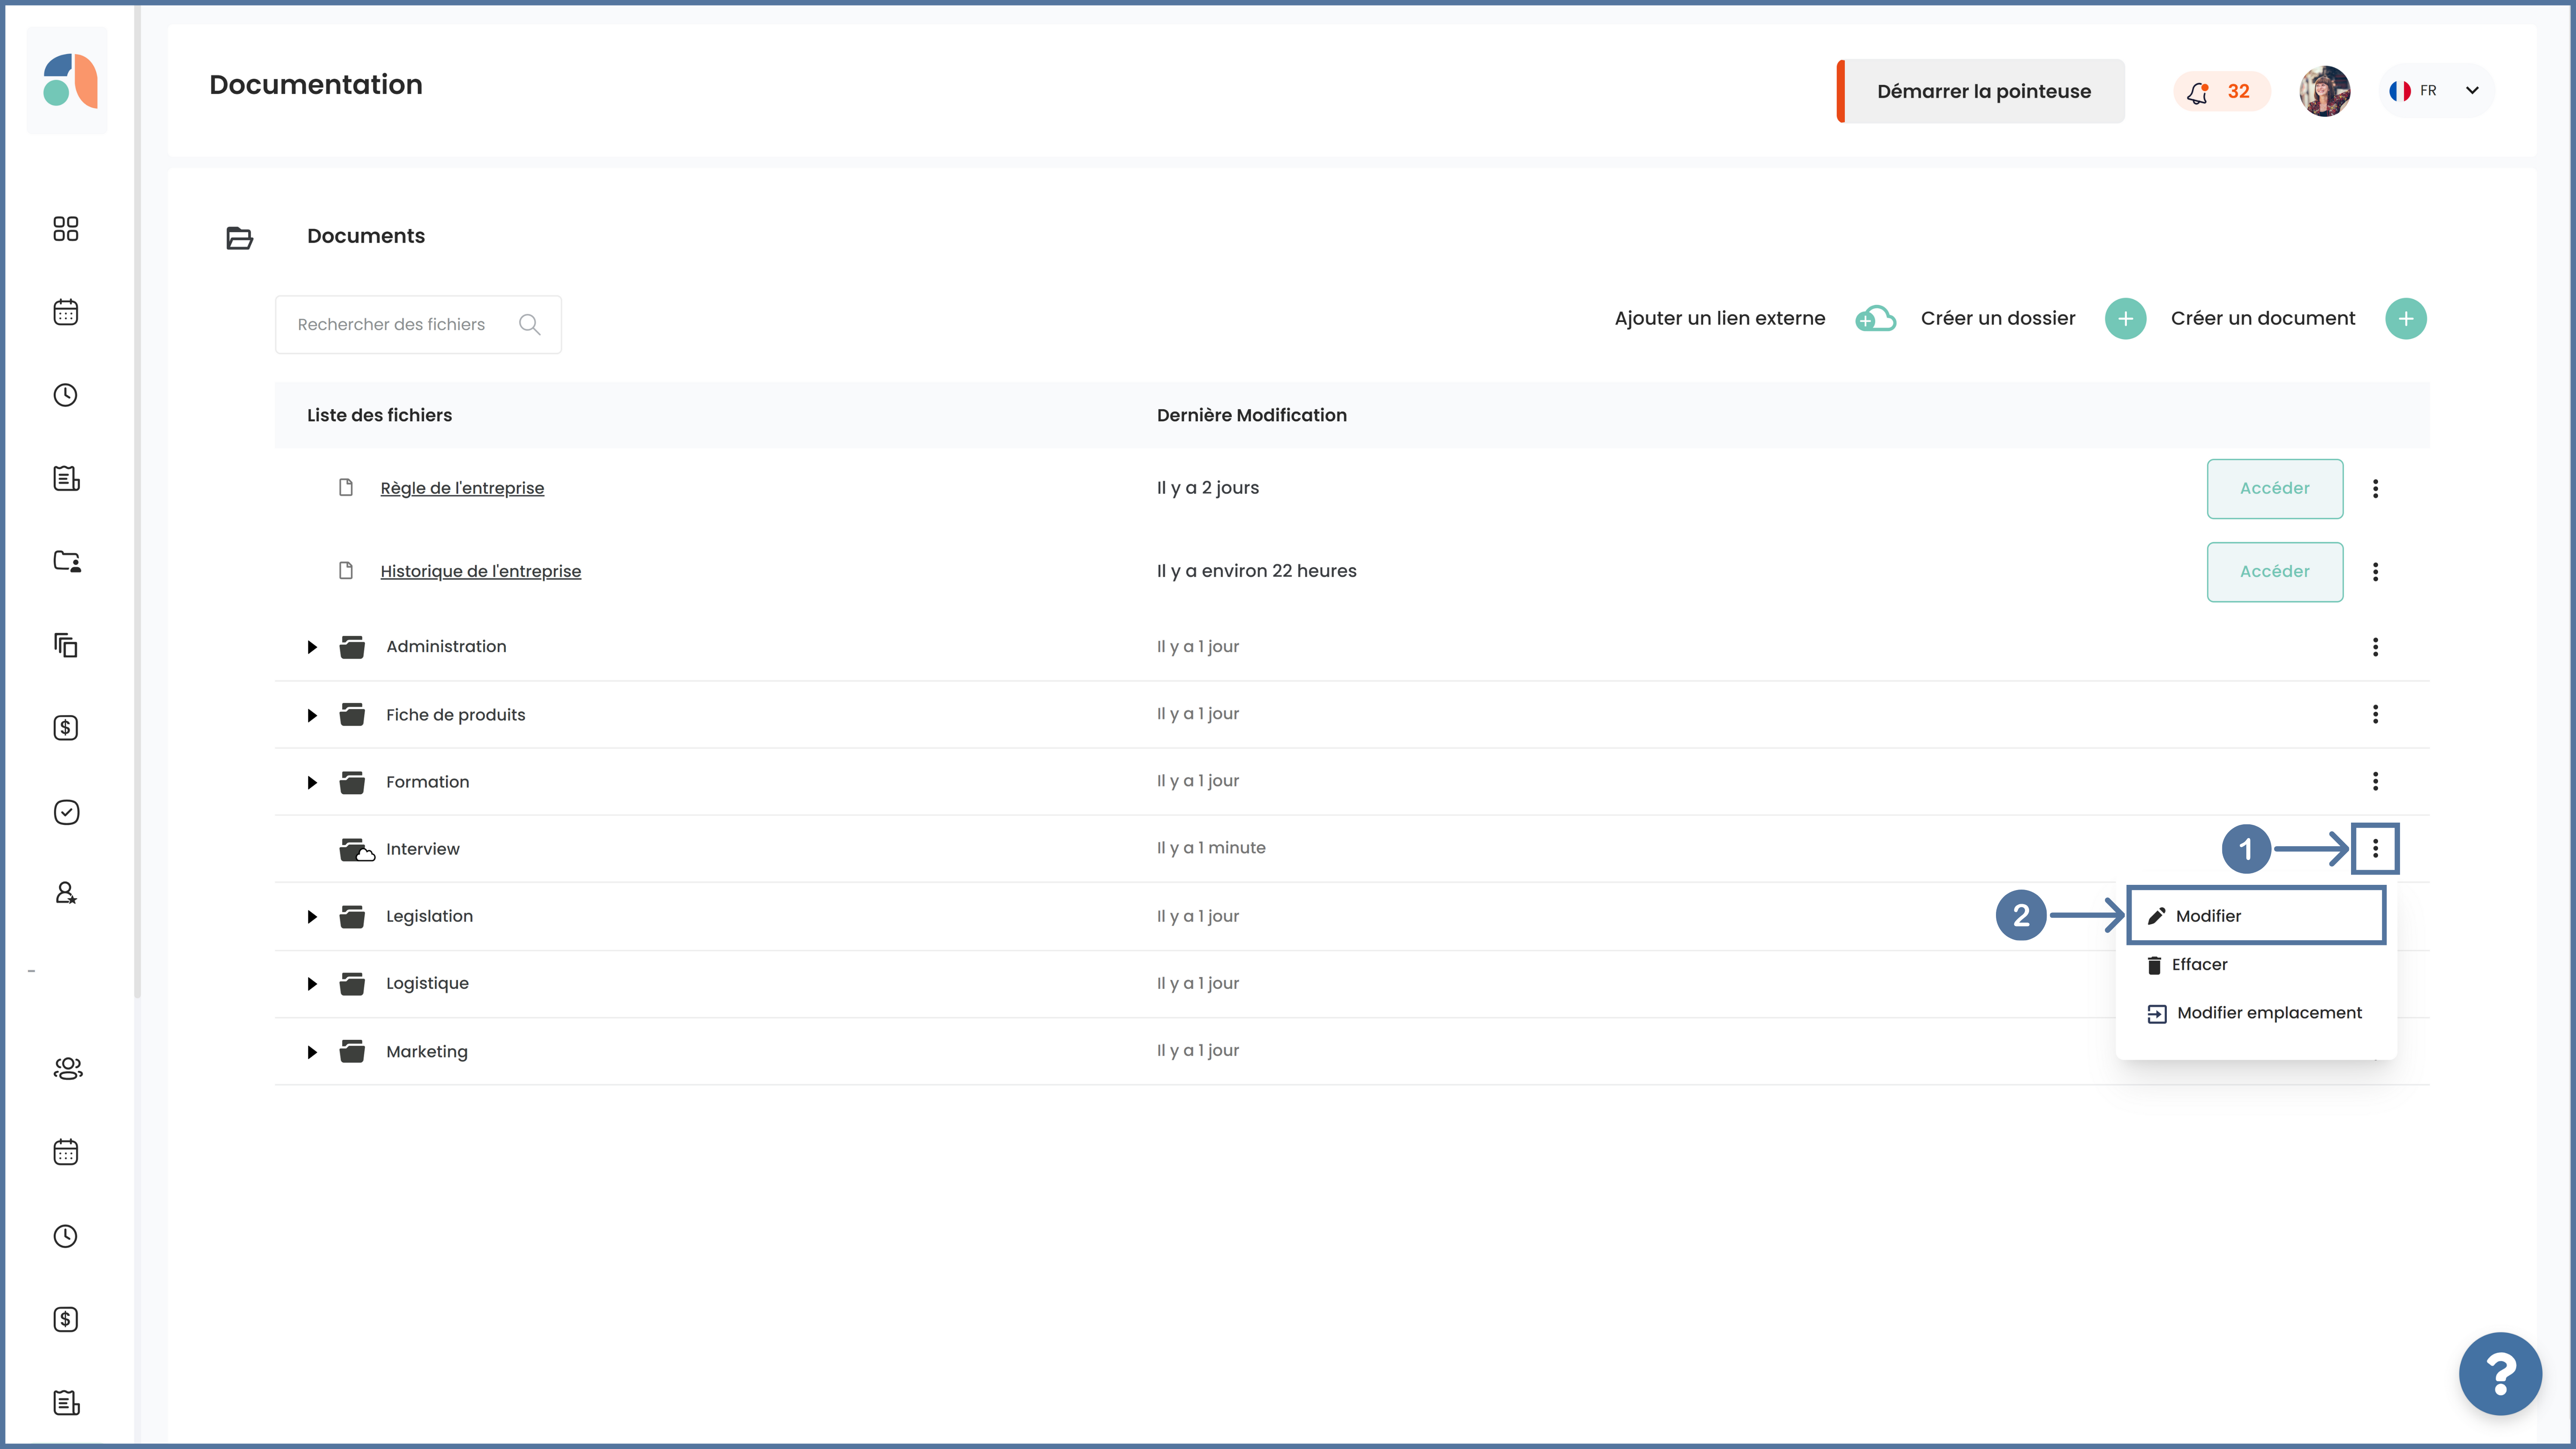Click Démarrer la pointeuse button
Image resolution: width=2576 pixels, height=1449 pixels.
click(1981, 91)
